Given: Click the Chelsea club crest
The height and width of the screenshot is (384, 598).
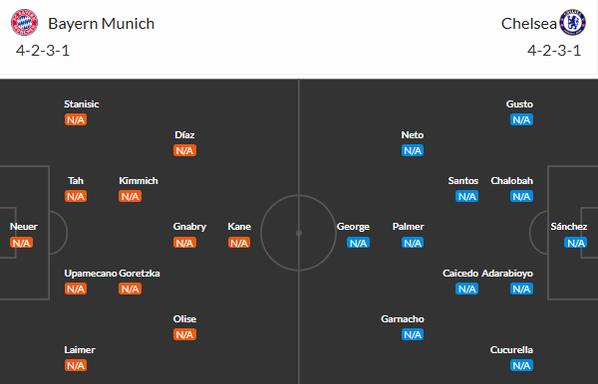Looking at the screenshot, I should 572,23.
